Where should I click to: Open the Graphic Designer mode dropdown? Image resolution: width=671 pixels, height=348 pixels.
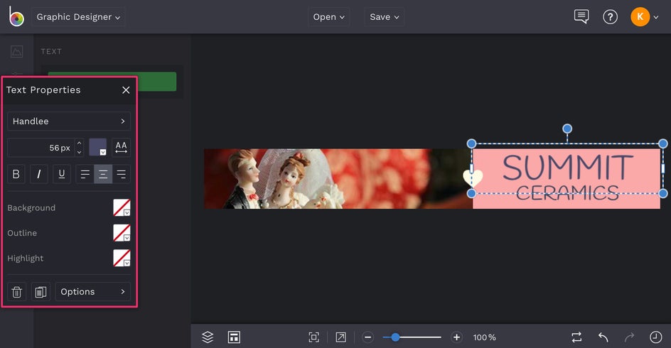(x=78, y=17)
